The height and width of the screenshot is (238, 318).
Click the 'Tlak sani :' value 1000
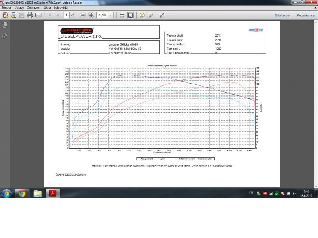(218, 48)
